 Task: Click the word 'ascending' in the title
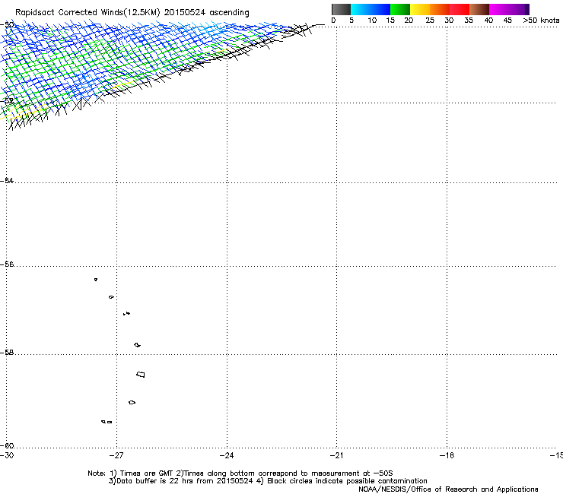229,13
